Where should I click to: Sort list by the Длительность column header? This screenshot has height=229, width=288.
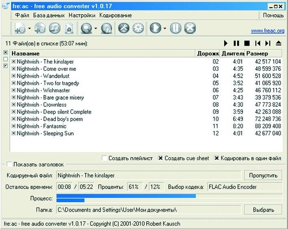tap(232, 53)
